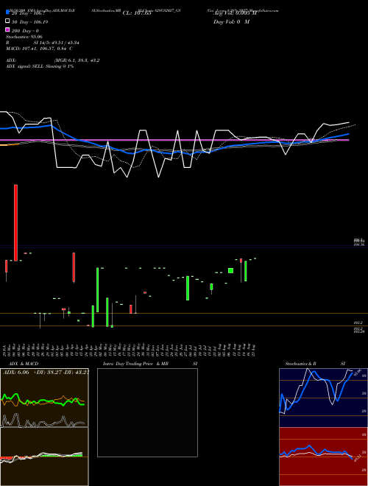Click the 'ADX: 6.06 +DY: 38.27 -DY: 43.21' header

tap(46, 373)
